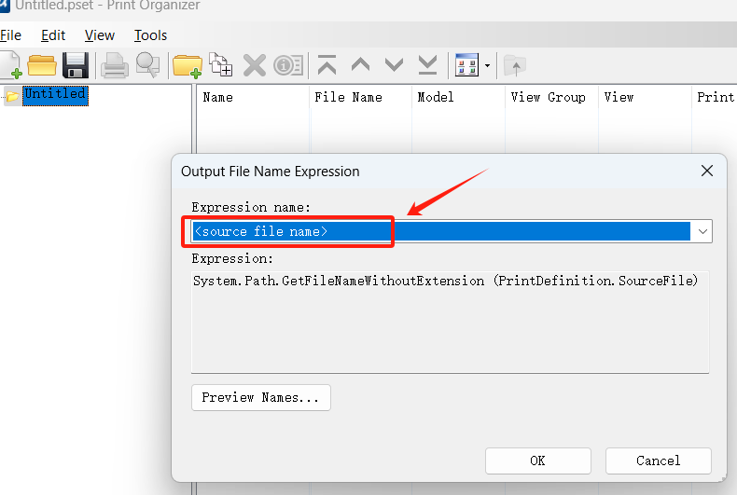Click Add Files to Set icon

click(221, 65)
